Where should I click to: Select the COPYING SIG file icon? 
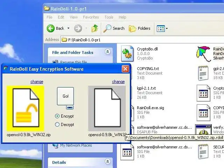tap(203, 113)
